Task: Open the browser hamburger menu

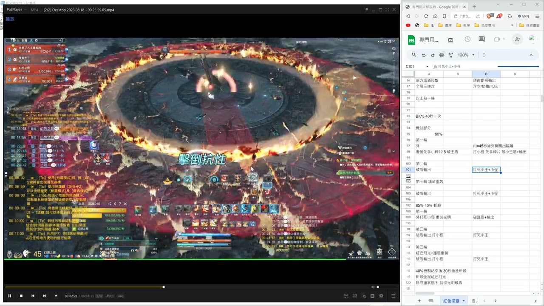Action: tap(537, 16)
